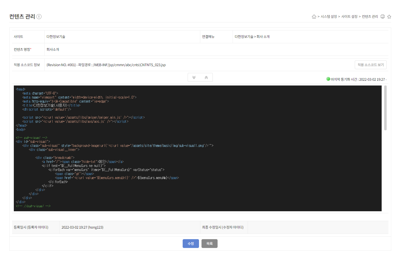Click the div id="sub-visual" code line
Screen dimensions: 402x255
pos(33,142)
